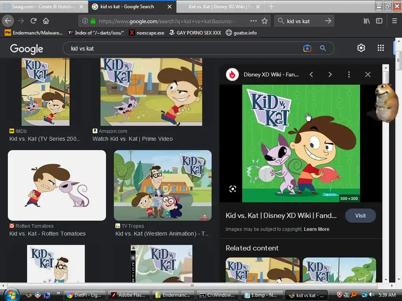This screenshot has height=301, width=402.
Task: Open the noescape.exe bookmark
Action: point(147,33)
